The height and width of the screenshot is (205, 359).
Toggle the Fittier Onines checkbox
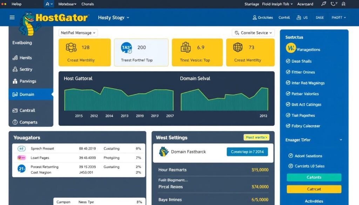point(288,72)
